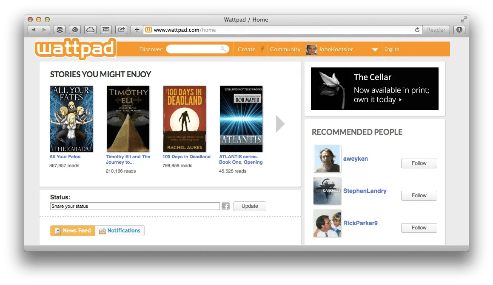Viewport: 493px width, 285px height.
Task: Click the JohnKoetsier profile avatar
Action: point(311,50)
